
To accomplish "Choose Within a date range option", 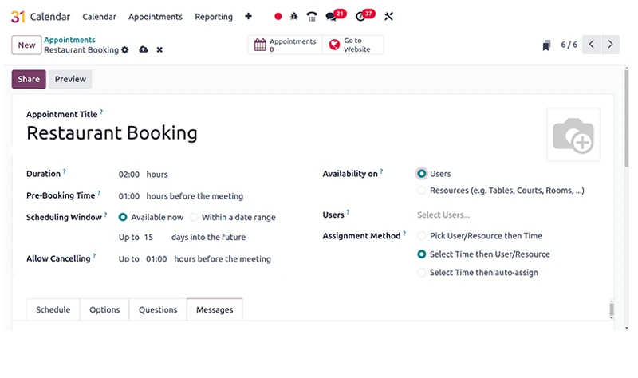I will click(194, 217).
